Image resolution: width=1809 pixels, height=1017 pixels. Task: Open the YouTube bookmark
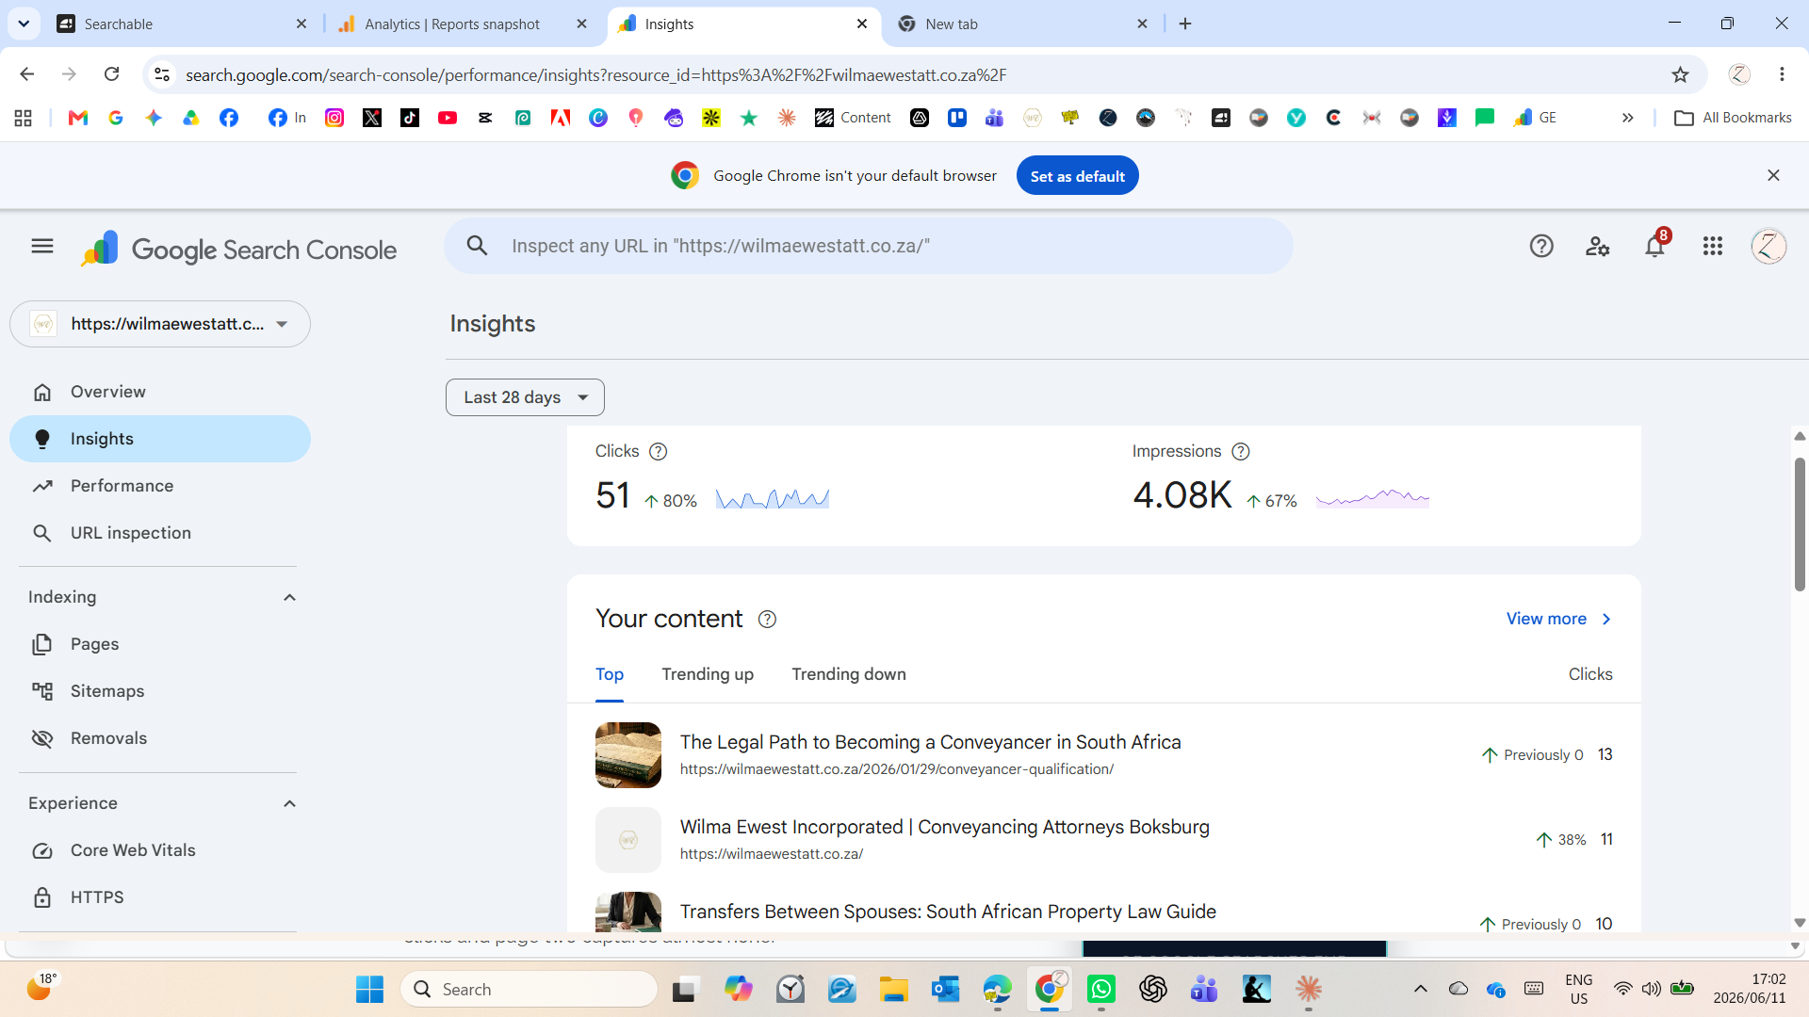pyautogui.click(x=448, y=118)
